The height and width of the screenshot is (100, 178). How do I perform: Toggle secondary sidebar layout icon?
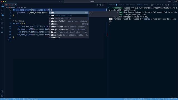pos(174,2)
